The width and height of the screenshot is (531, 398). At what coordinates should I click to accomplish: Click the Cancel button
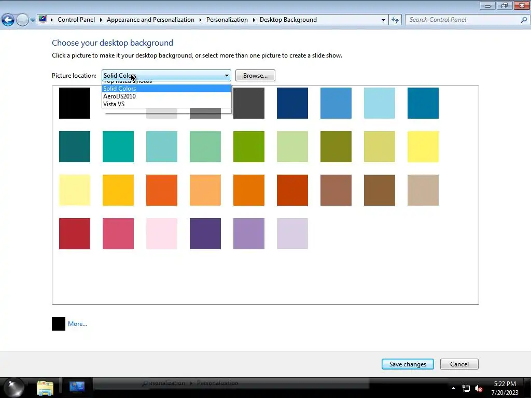pos(459,364)
